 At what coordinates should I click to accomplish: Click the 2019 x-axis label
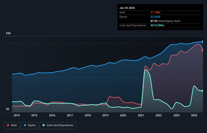click(x=105, y=115)
